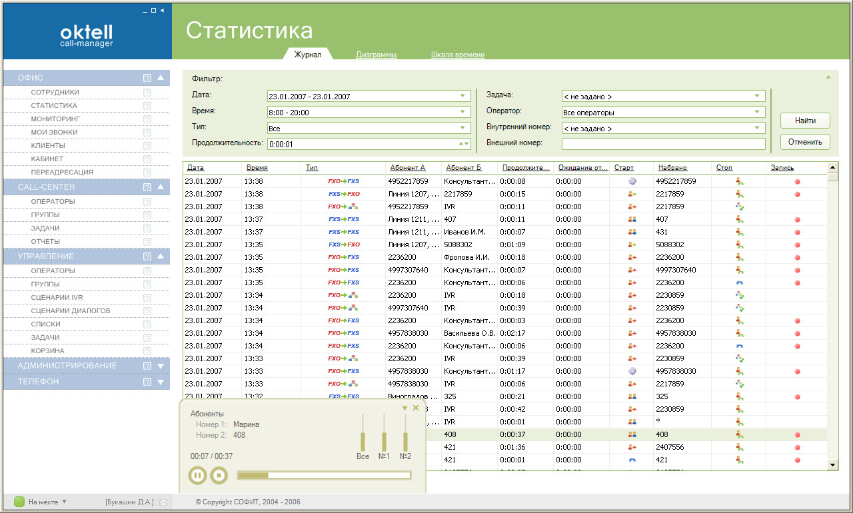Click red record dot in Иванов И.М. row
This screenshot has width=853, height=513.
pyautogui.click(x=797, y=232)
